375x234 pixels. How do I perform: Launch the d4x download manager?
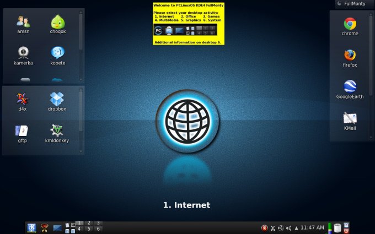tap(23, 102)
